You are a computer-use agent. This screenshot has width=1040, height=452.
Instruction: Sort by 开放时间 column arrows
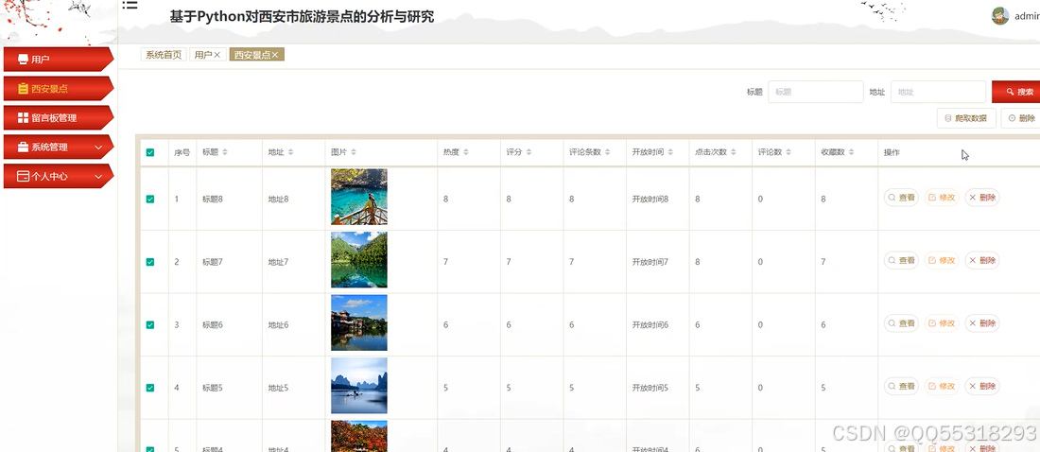[670, 152]
